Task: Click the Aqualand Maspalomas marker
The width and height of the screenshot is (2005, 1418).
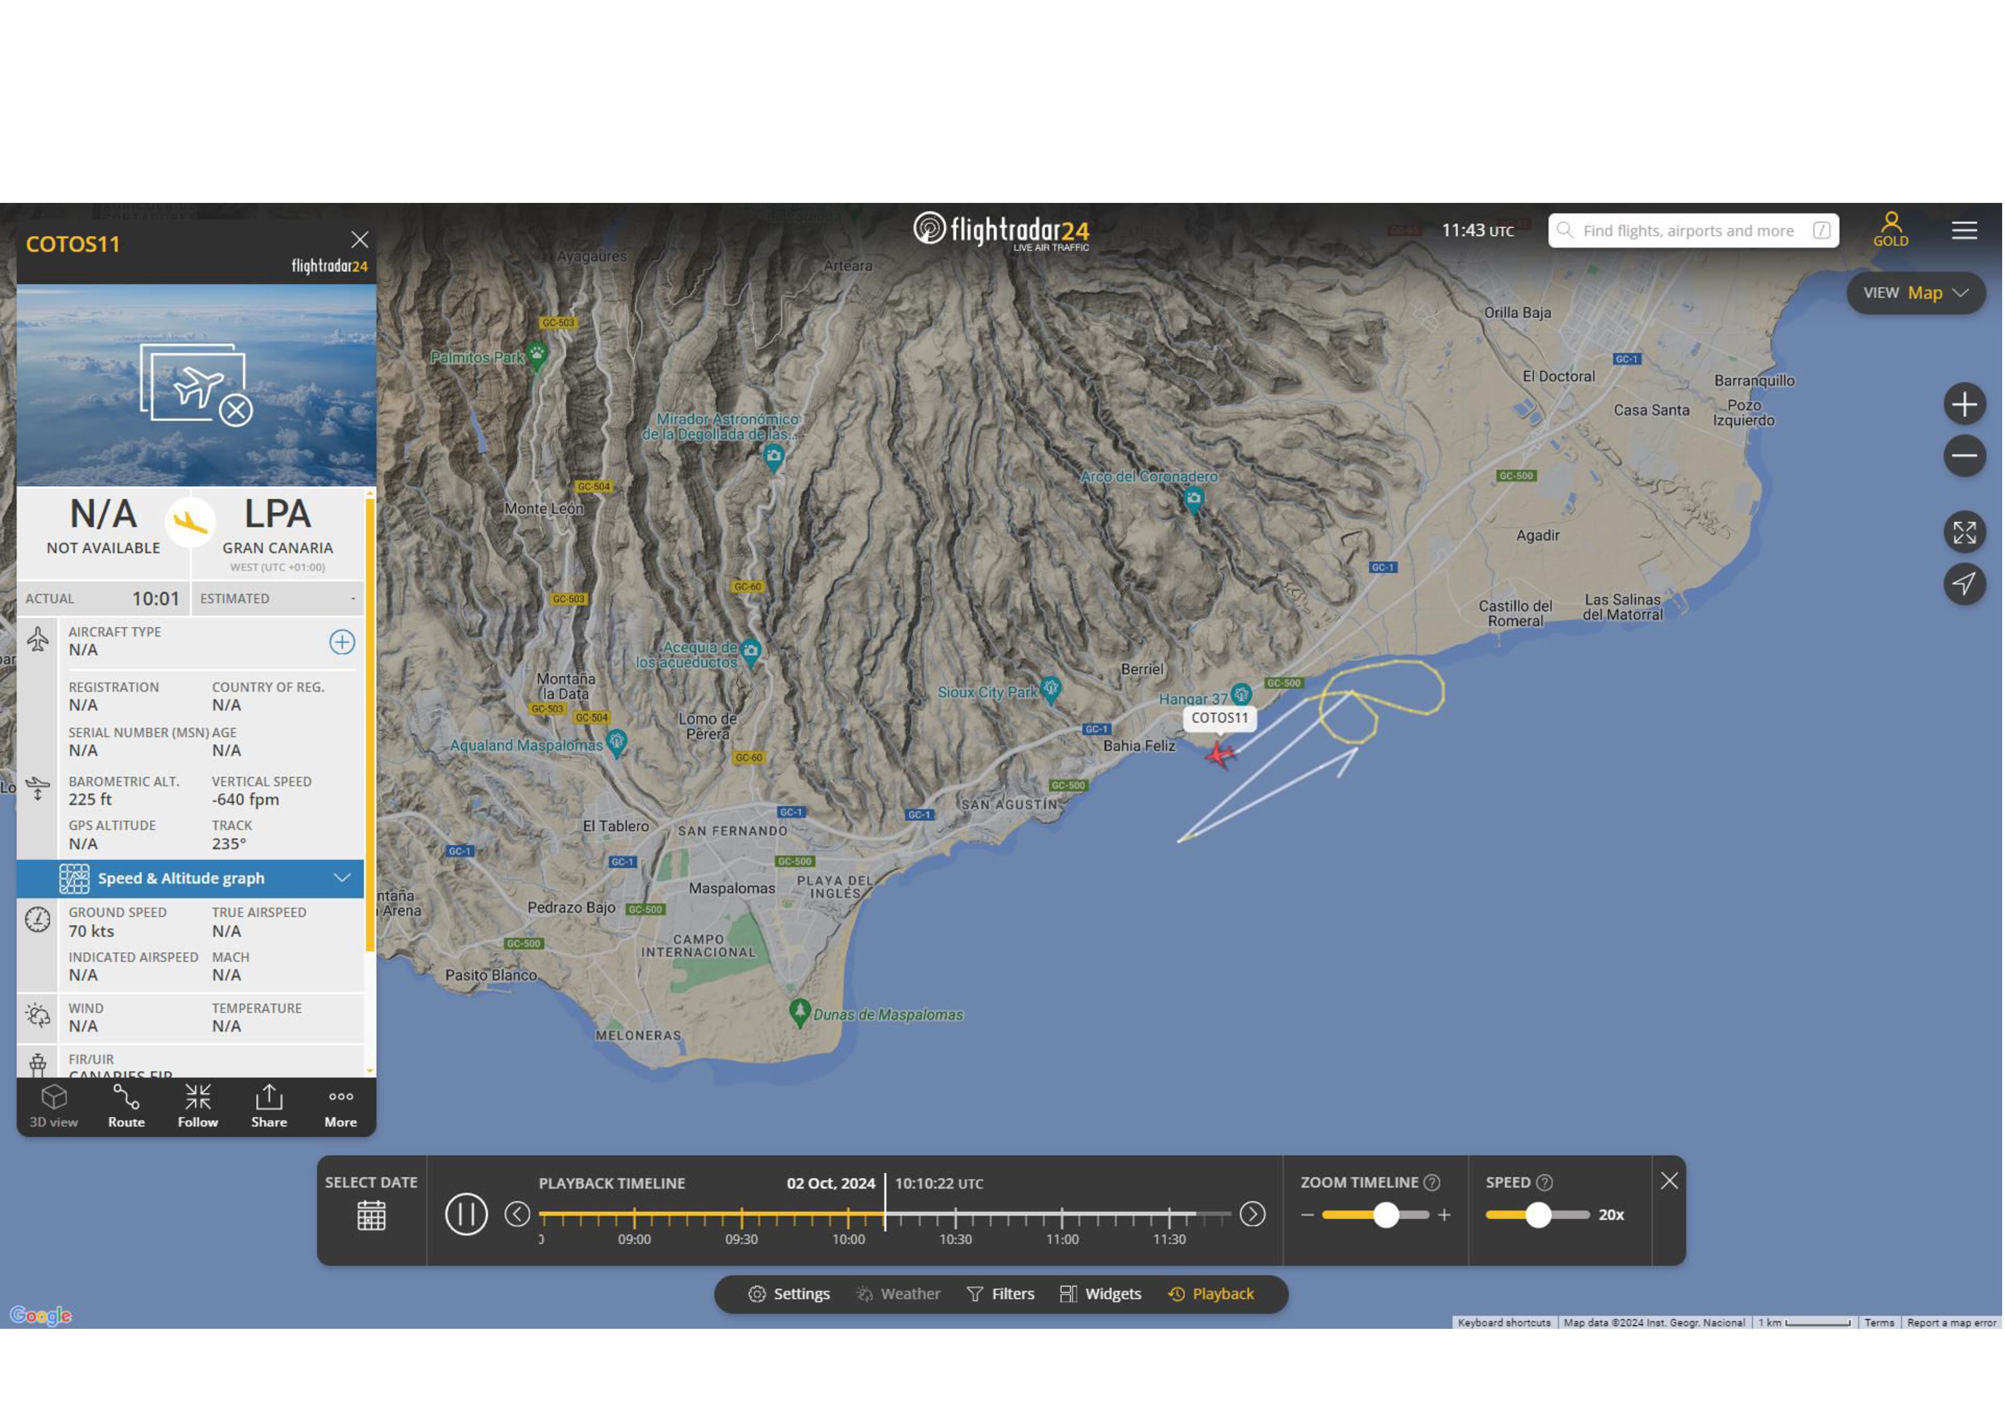Action: 617,743
